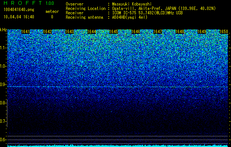This screenshot has width=231, height=147.
Task: Click the A504HB(yagi 4el) antenna text
Action: coord(130,17)
